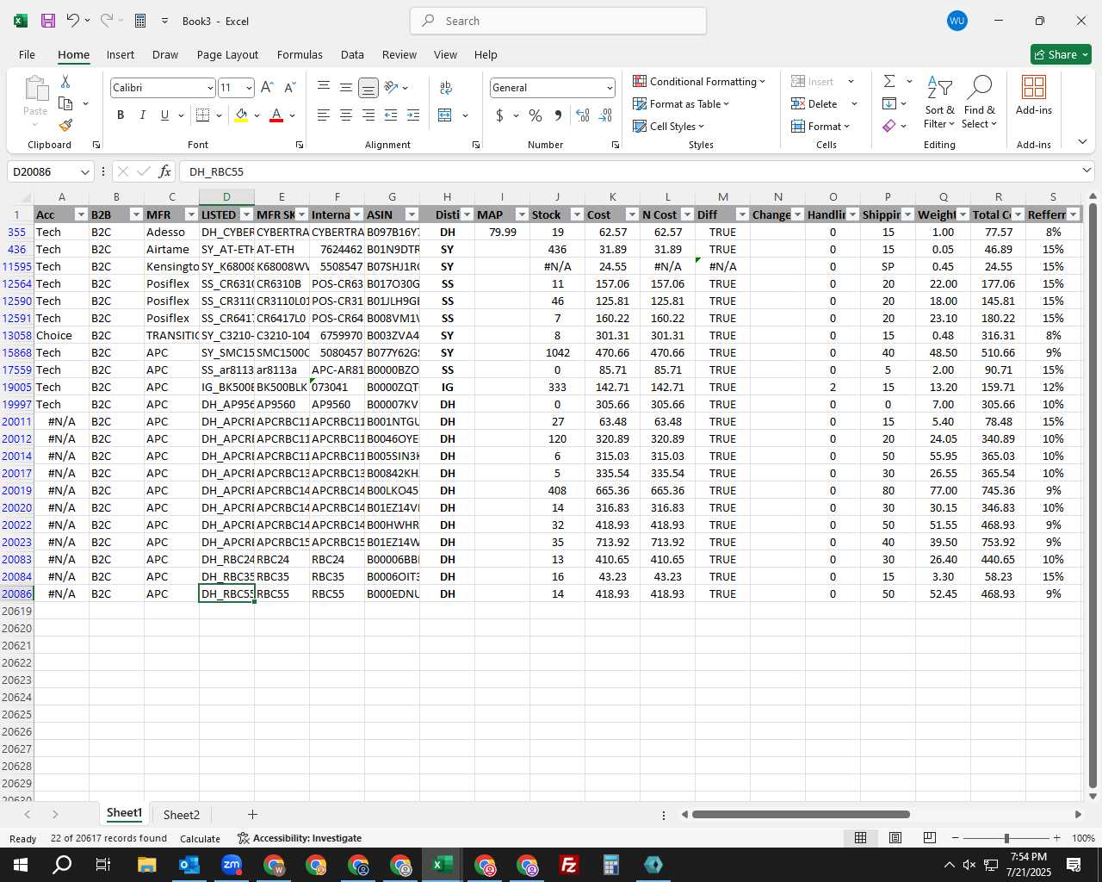
Task: Click the Align Left icon
Action: pos(324,115)
